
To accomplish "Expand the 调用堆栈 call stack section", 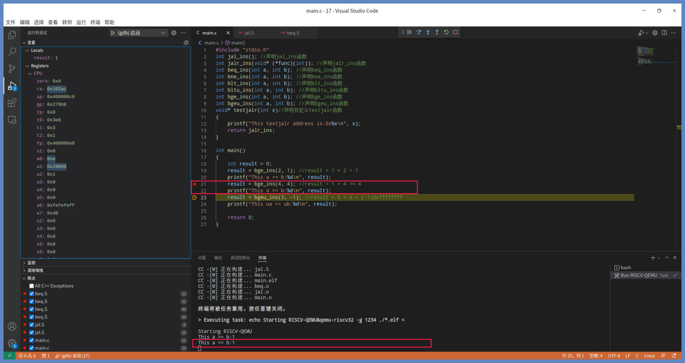I will 35,271.
